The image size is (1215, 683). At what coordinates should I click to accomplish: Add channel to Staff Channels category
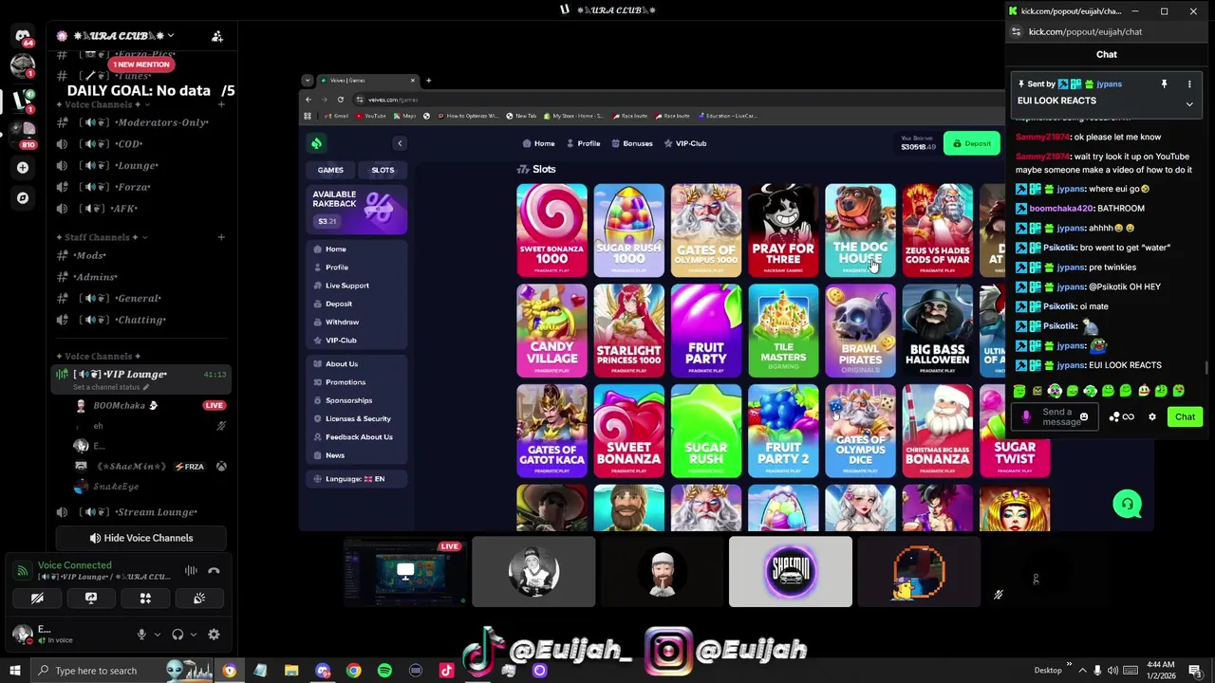221,237
